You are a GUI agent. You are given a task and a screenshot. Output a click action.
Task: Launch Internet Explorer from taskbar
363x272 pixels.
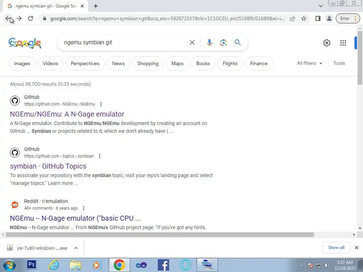pyautogui.click(x=54, y=265)
